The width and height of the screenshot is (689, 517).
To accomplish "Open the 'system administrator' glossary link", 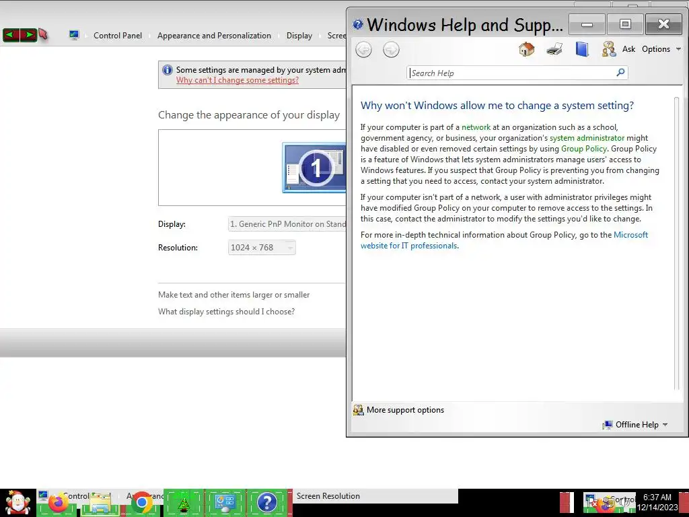I will click(x=587, y=138).
